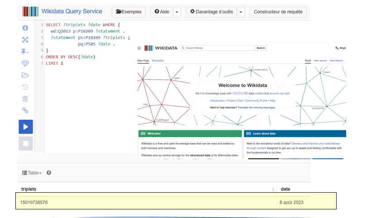Click Translate the missing messages link
367x218 pixels.
256,108
